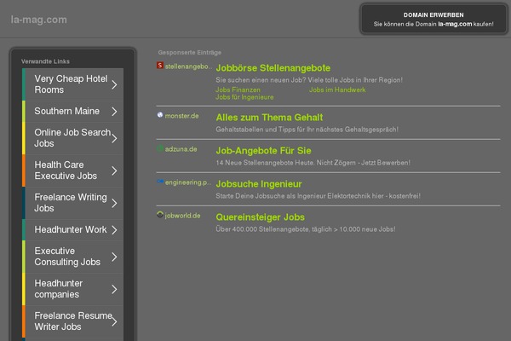
Task: Click the adzuna.de green favicon
Action: (160, 149)
